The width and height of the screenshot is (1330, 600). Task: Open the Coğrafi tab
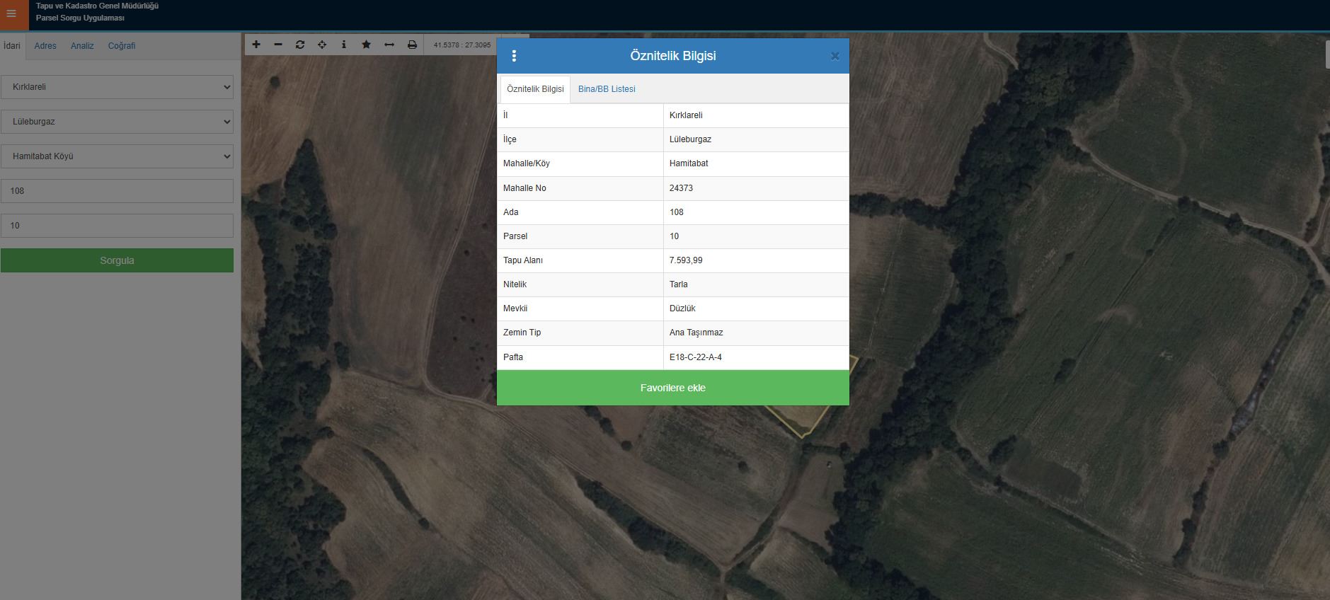tap(122, 46)
